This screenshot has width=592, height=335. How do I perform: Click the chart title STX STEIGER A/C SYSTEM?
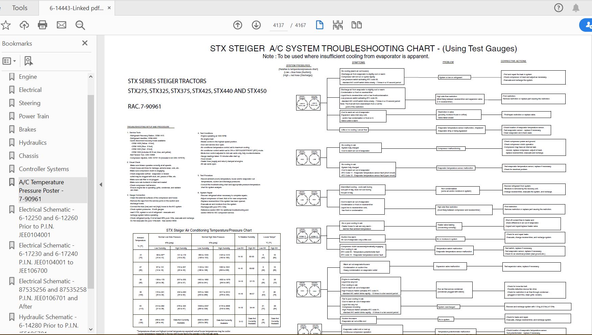point(363,49)
